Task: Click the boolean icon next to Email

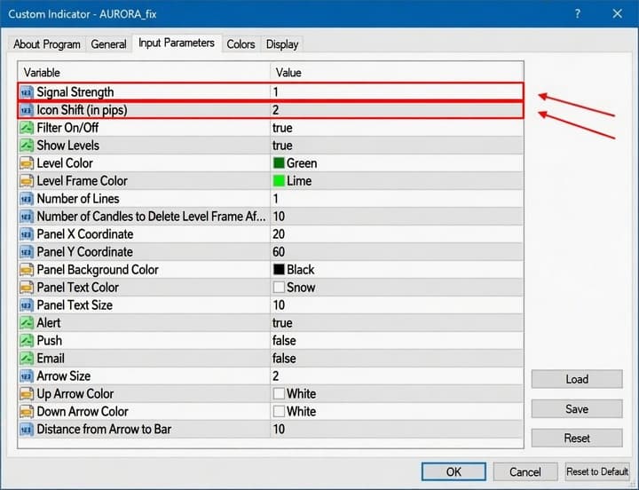Action: pyautogui.click(x=27, y=359)
